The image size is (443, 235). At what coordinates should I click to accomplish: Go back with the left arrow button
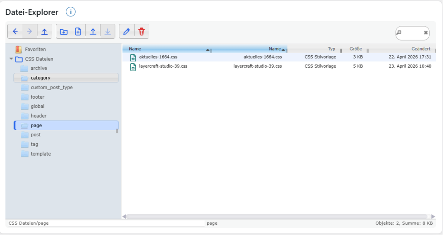(x=15, y=31)
